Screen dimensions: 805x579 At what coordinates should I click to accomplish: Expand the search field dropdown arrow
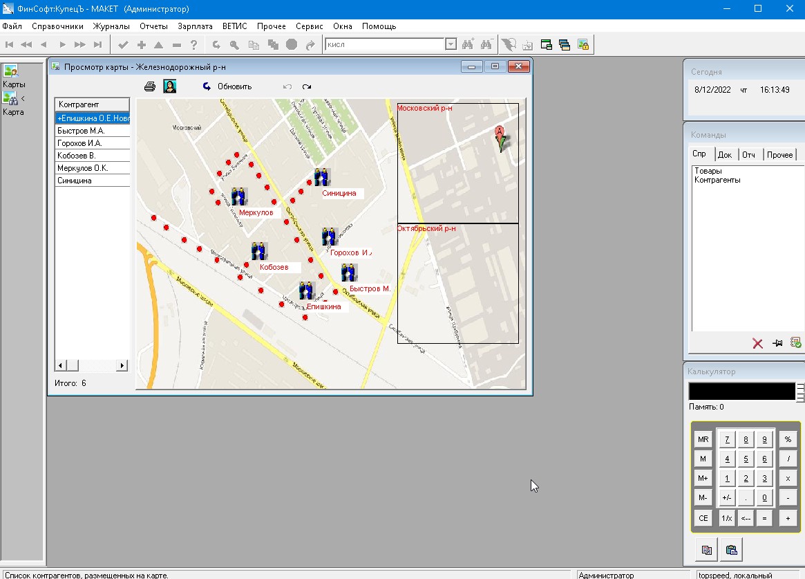(451, 44)
